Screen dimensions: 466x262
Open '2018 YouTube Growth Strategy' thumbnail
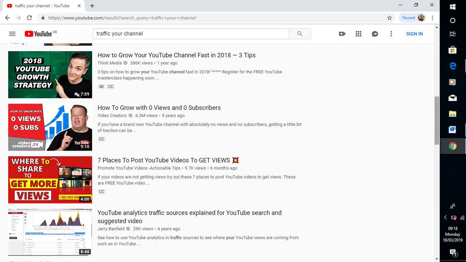pyautogui.click(x=50, y=75)
